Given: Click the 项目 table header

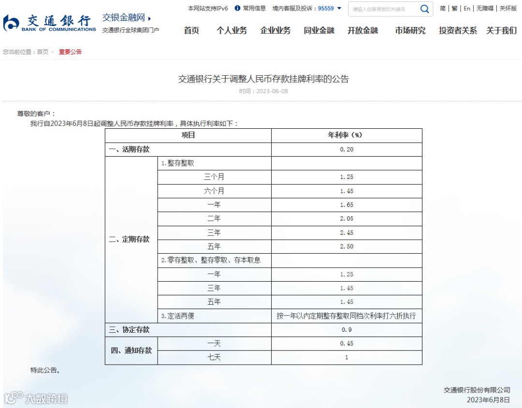Looking at the screenshot, I should [188, 135].
